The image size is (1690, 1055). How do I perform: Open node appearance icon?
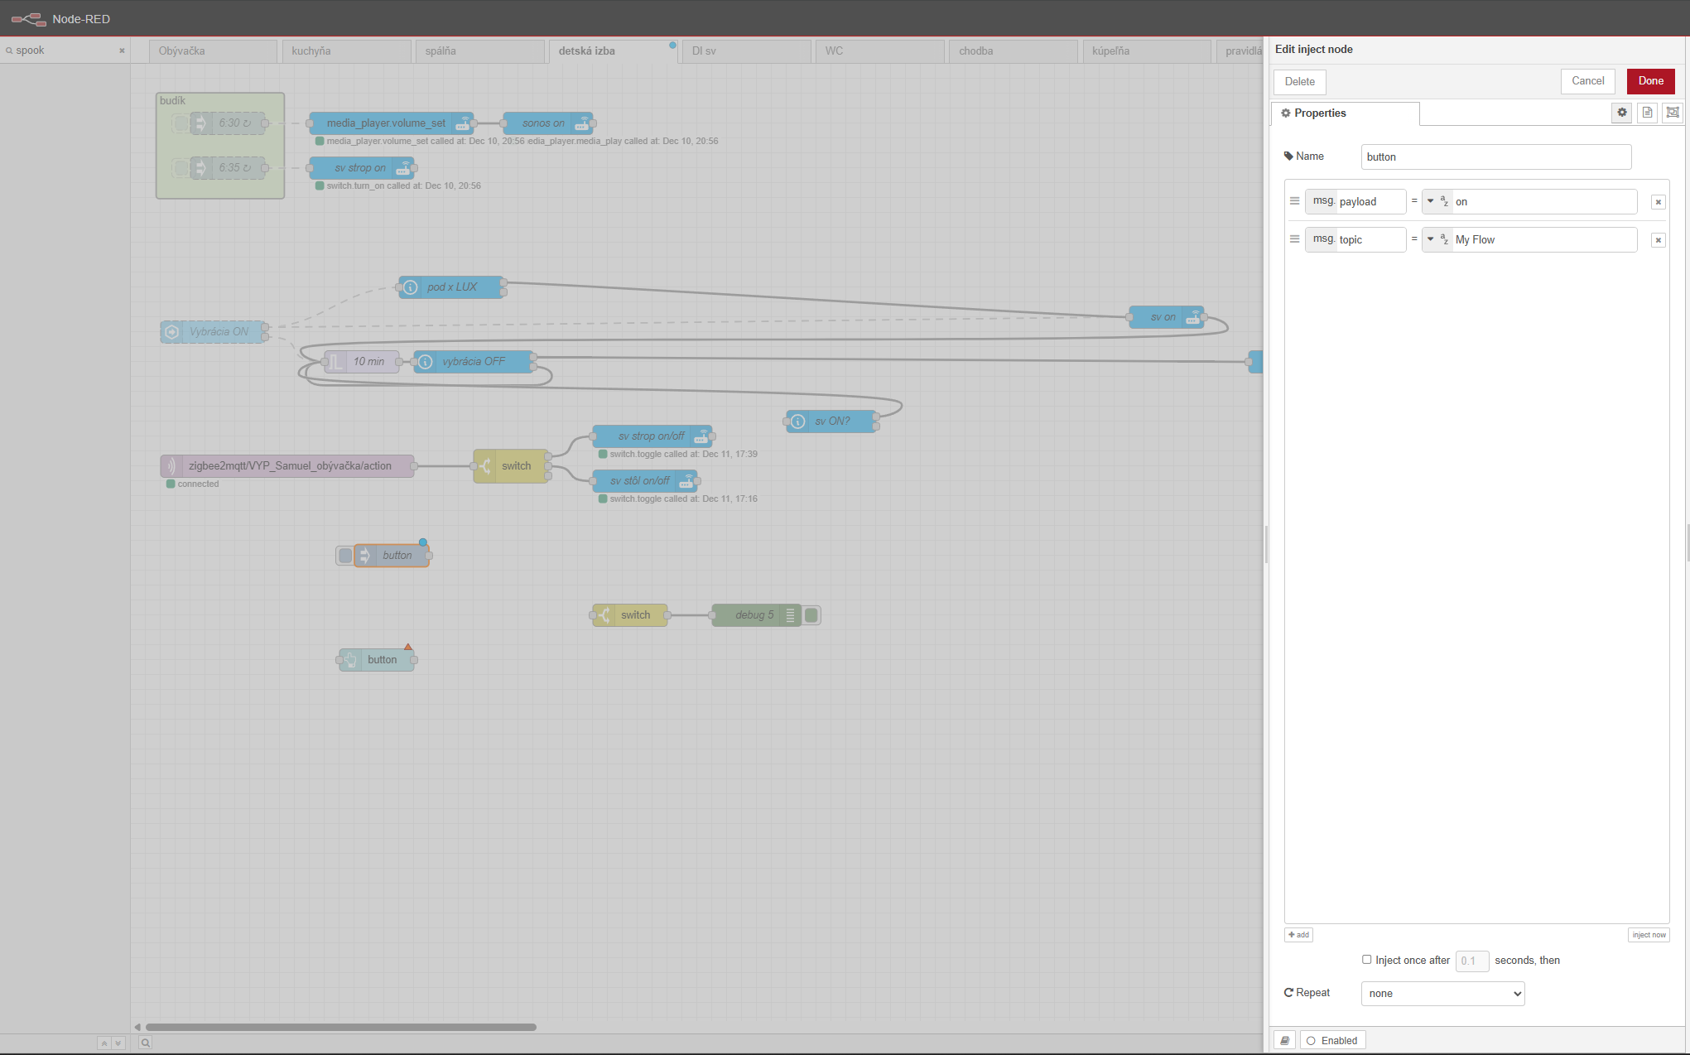1672,113
